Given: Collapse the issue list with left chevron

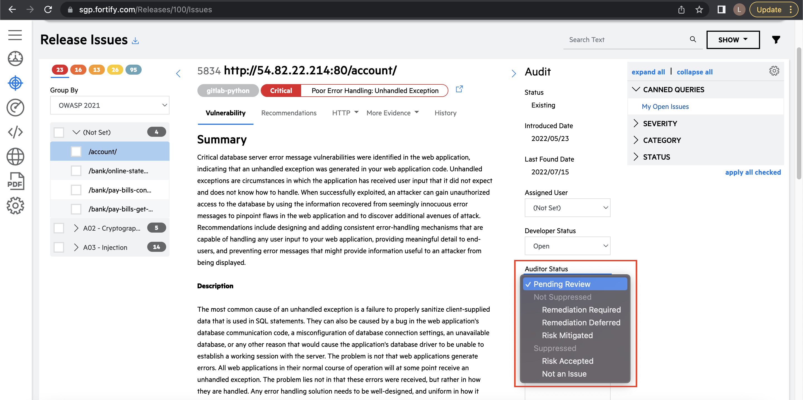Looking at the screenshot, I should point(178,74).
